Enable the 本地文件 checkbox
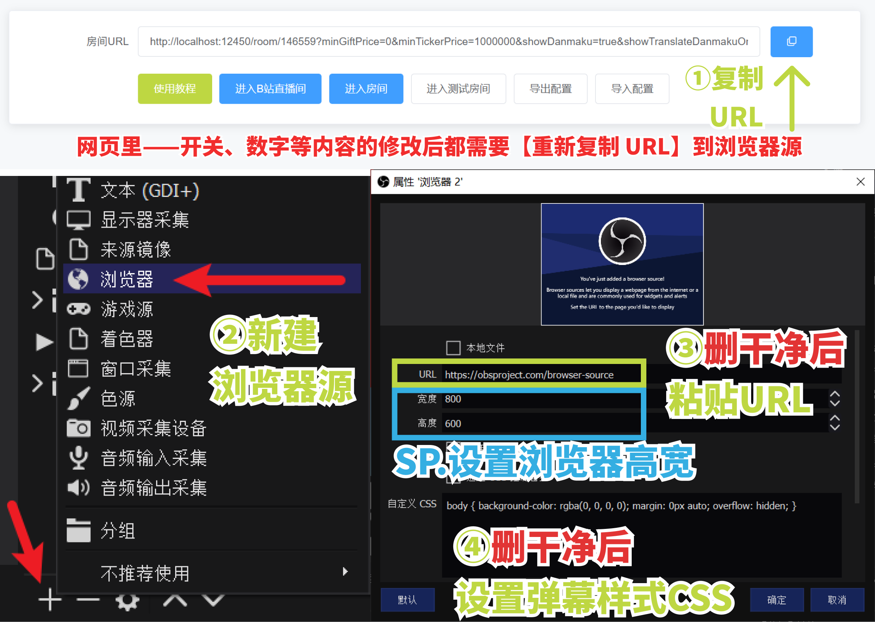875x622 pixels. 453,348
